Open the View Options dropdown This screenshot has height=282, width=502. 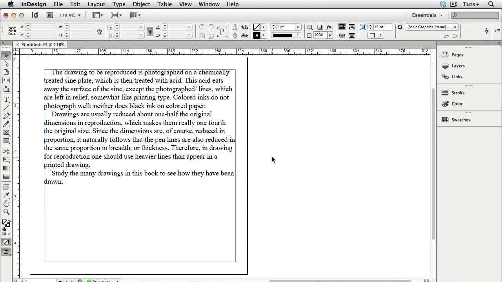(98, 15)
